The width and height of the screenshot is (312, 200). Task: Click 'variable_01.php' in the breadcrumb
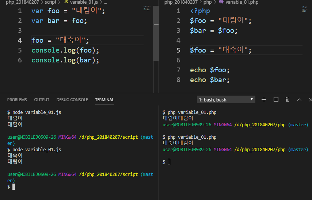tap(242, 2)
